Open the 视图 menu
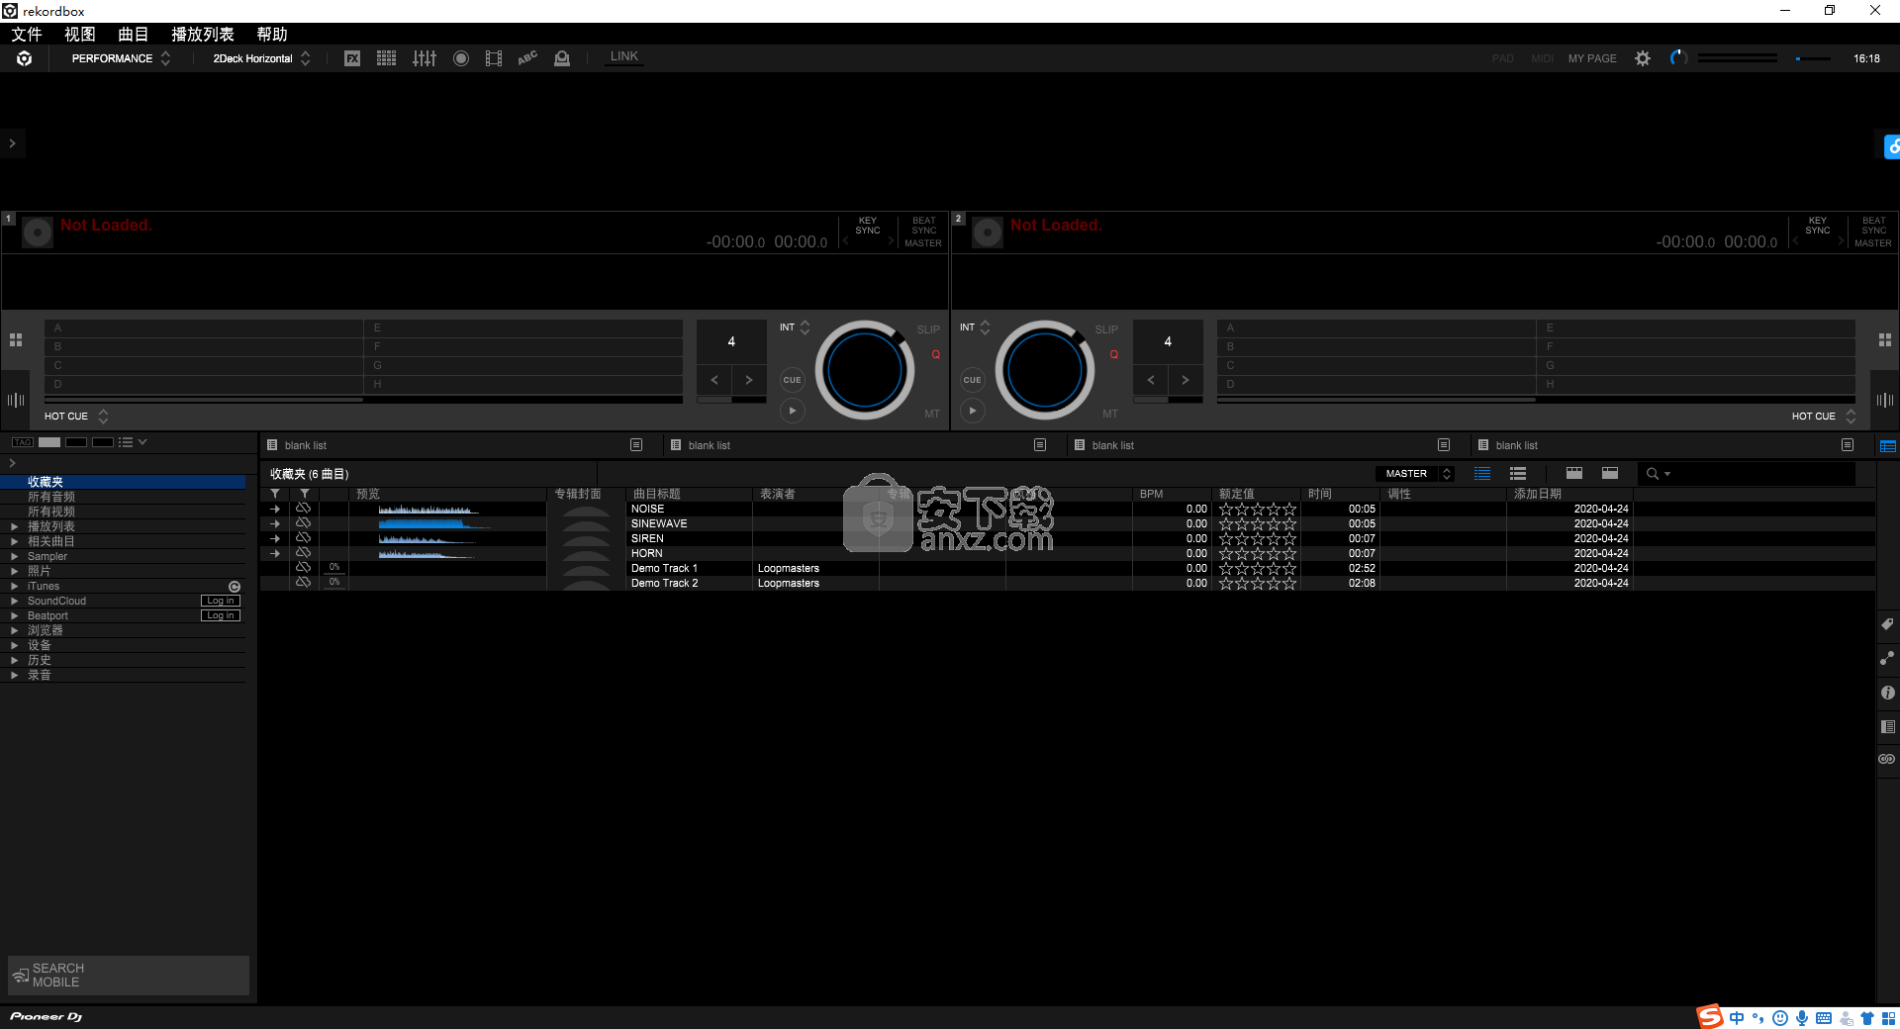 [80, 35]
